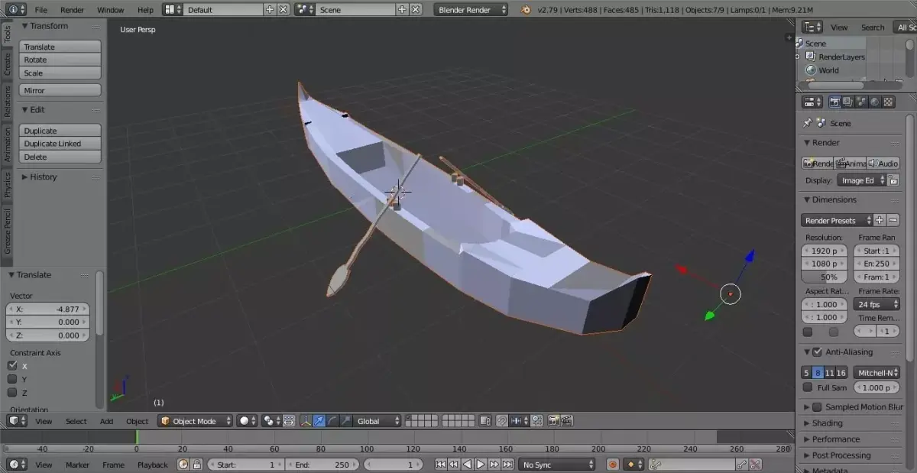917x473 pixels.
Task: Toggle the render display lock icon
Action: coord(893,180)
